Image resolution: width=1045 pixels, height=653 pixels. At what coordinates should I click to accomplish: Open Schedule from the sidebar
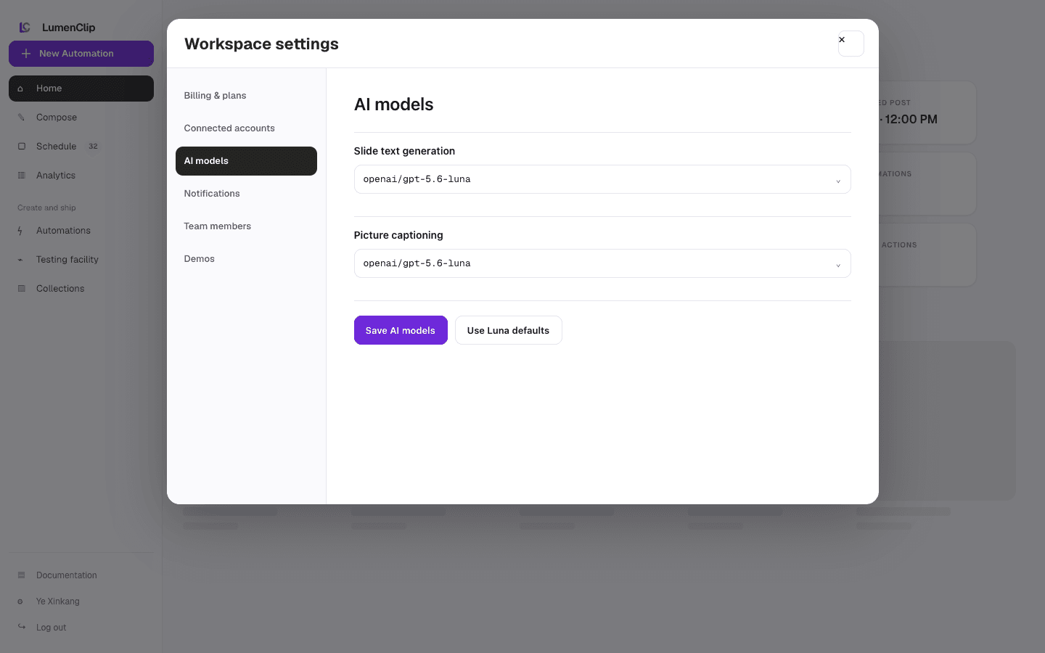(81, 147)
